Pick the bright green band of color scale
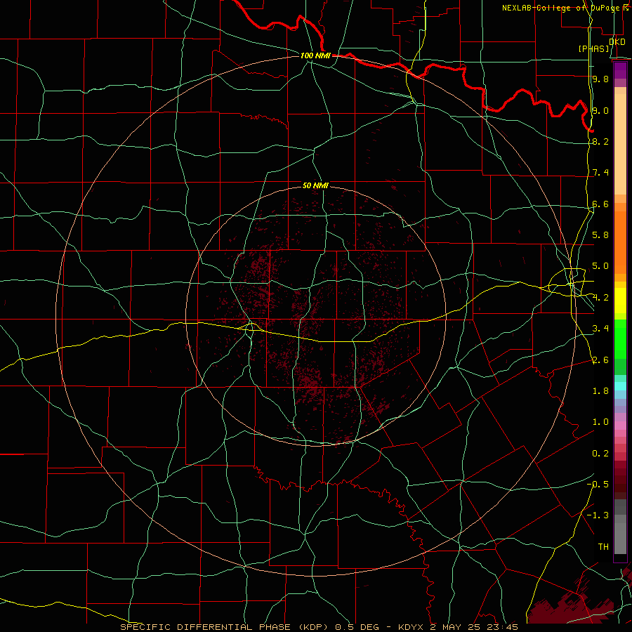 click(620, 339)
